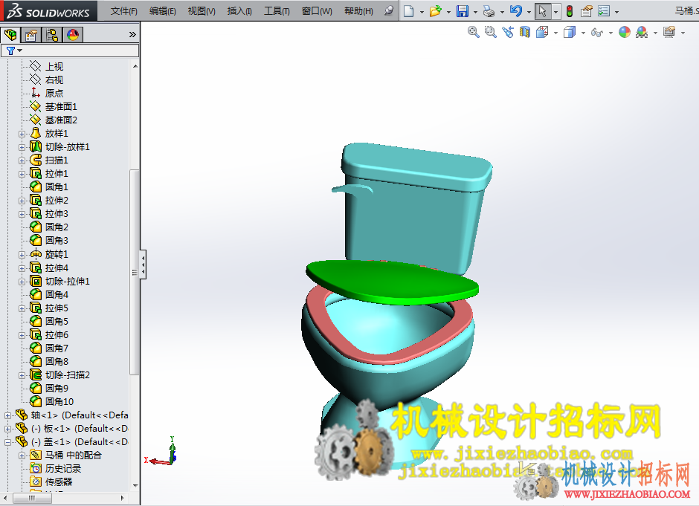
Task: Switch to the PropertyManager tab
Action: [x=30, y=35]
